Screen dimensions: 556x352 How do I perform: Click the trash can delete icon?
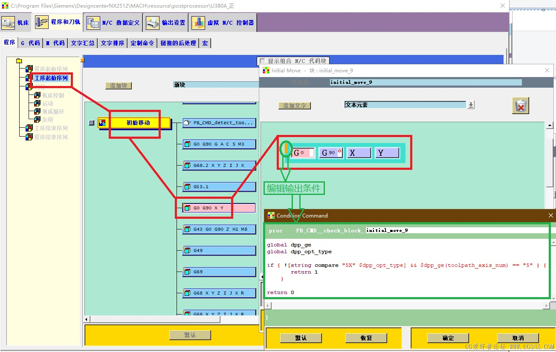(520, 106)
